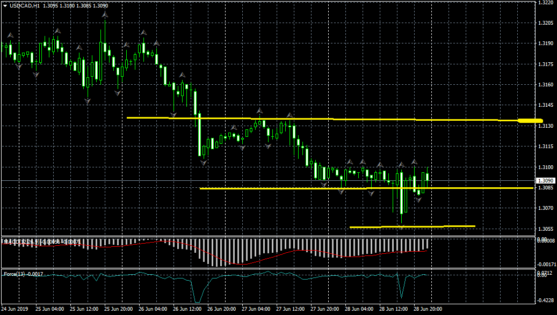Click the up fractal arrow above the highest wick
This screenshot has height=315, width=557.
(x=105, y=16)
